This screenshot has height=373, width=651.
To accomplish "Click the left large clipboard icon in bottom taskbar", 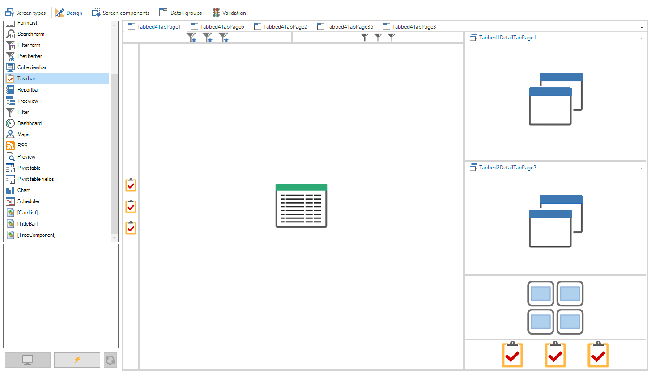I will [512, 354].
